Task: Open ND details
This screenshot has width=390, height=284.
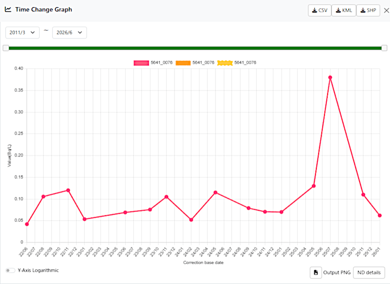Action: click(369, 273)
